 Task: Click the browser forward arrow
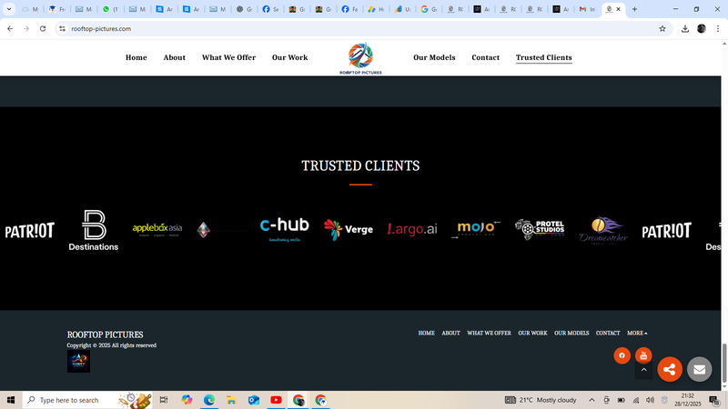point(26,29)
